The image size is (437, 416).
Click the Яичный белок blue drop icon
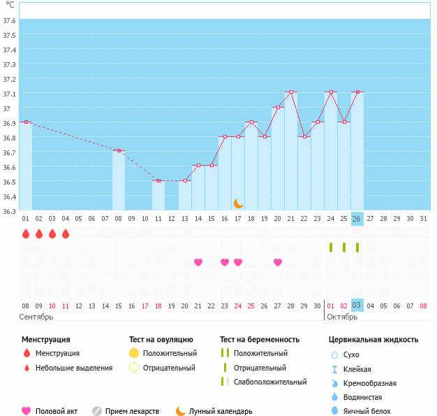tap(334, 411)
